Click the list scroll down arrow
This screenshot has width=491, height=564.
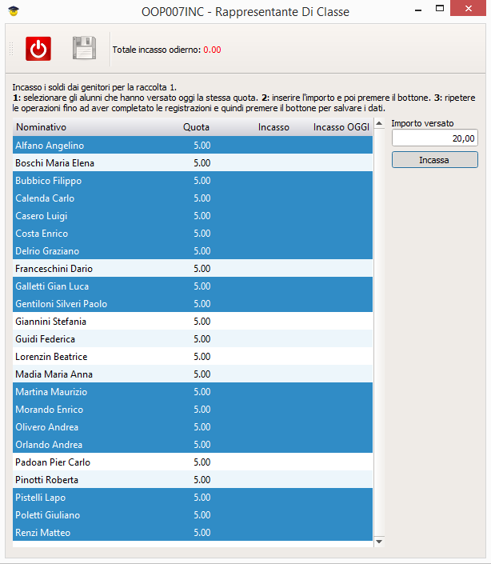point(379,541)
